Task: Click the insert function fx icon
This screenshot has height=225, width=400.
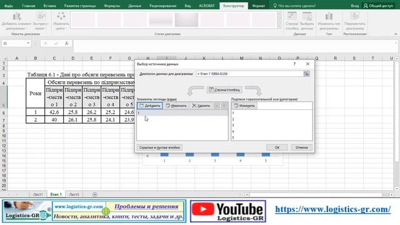Action: 67,43
